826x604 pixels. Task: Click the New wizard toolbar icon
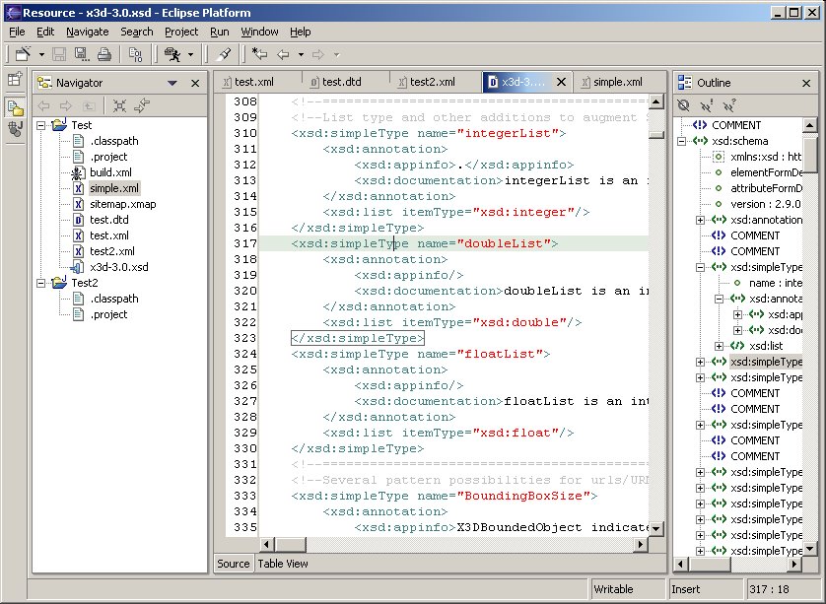pyautogui.click(x=24, y=54)
